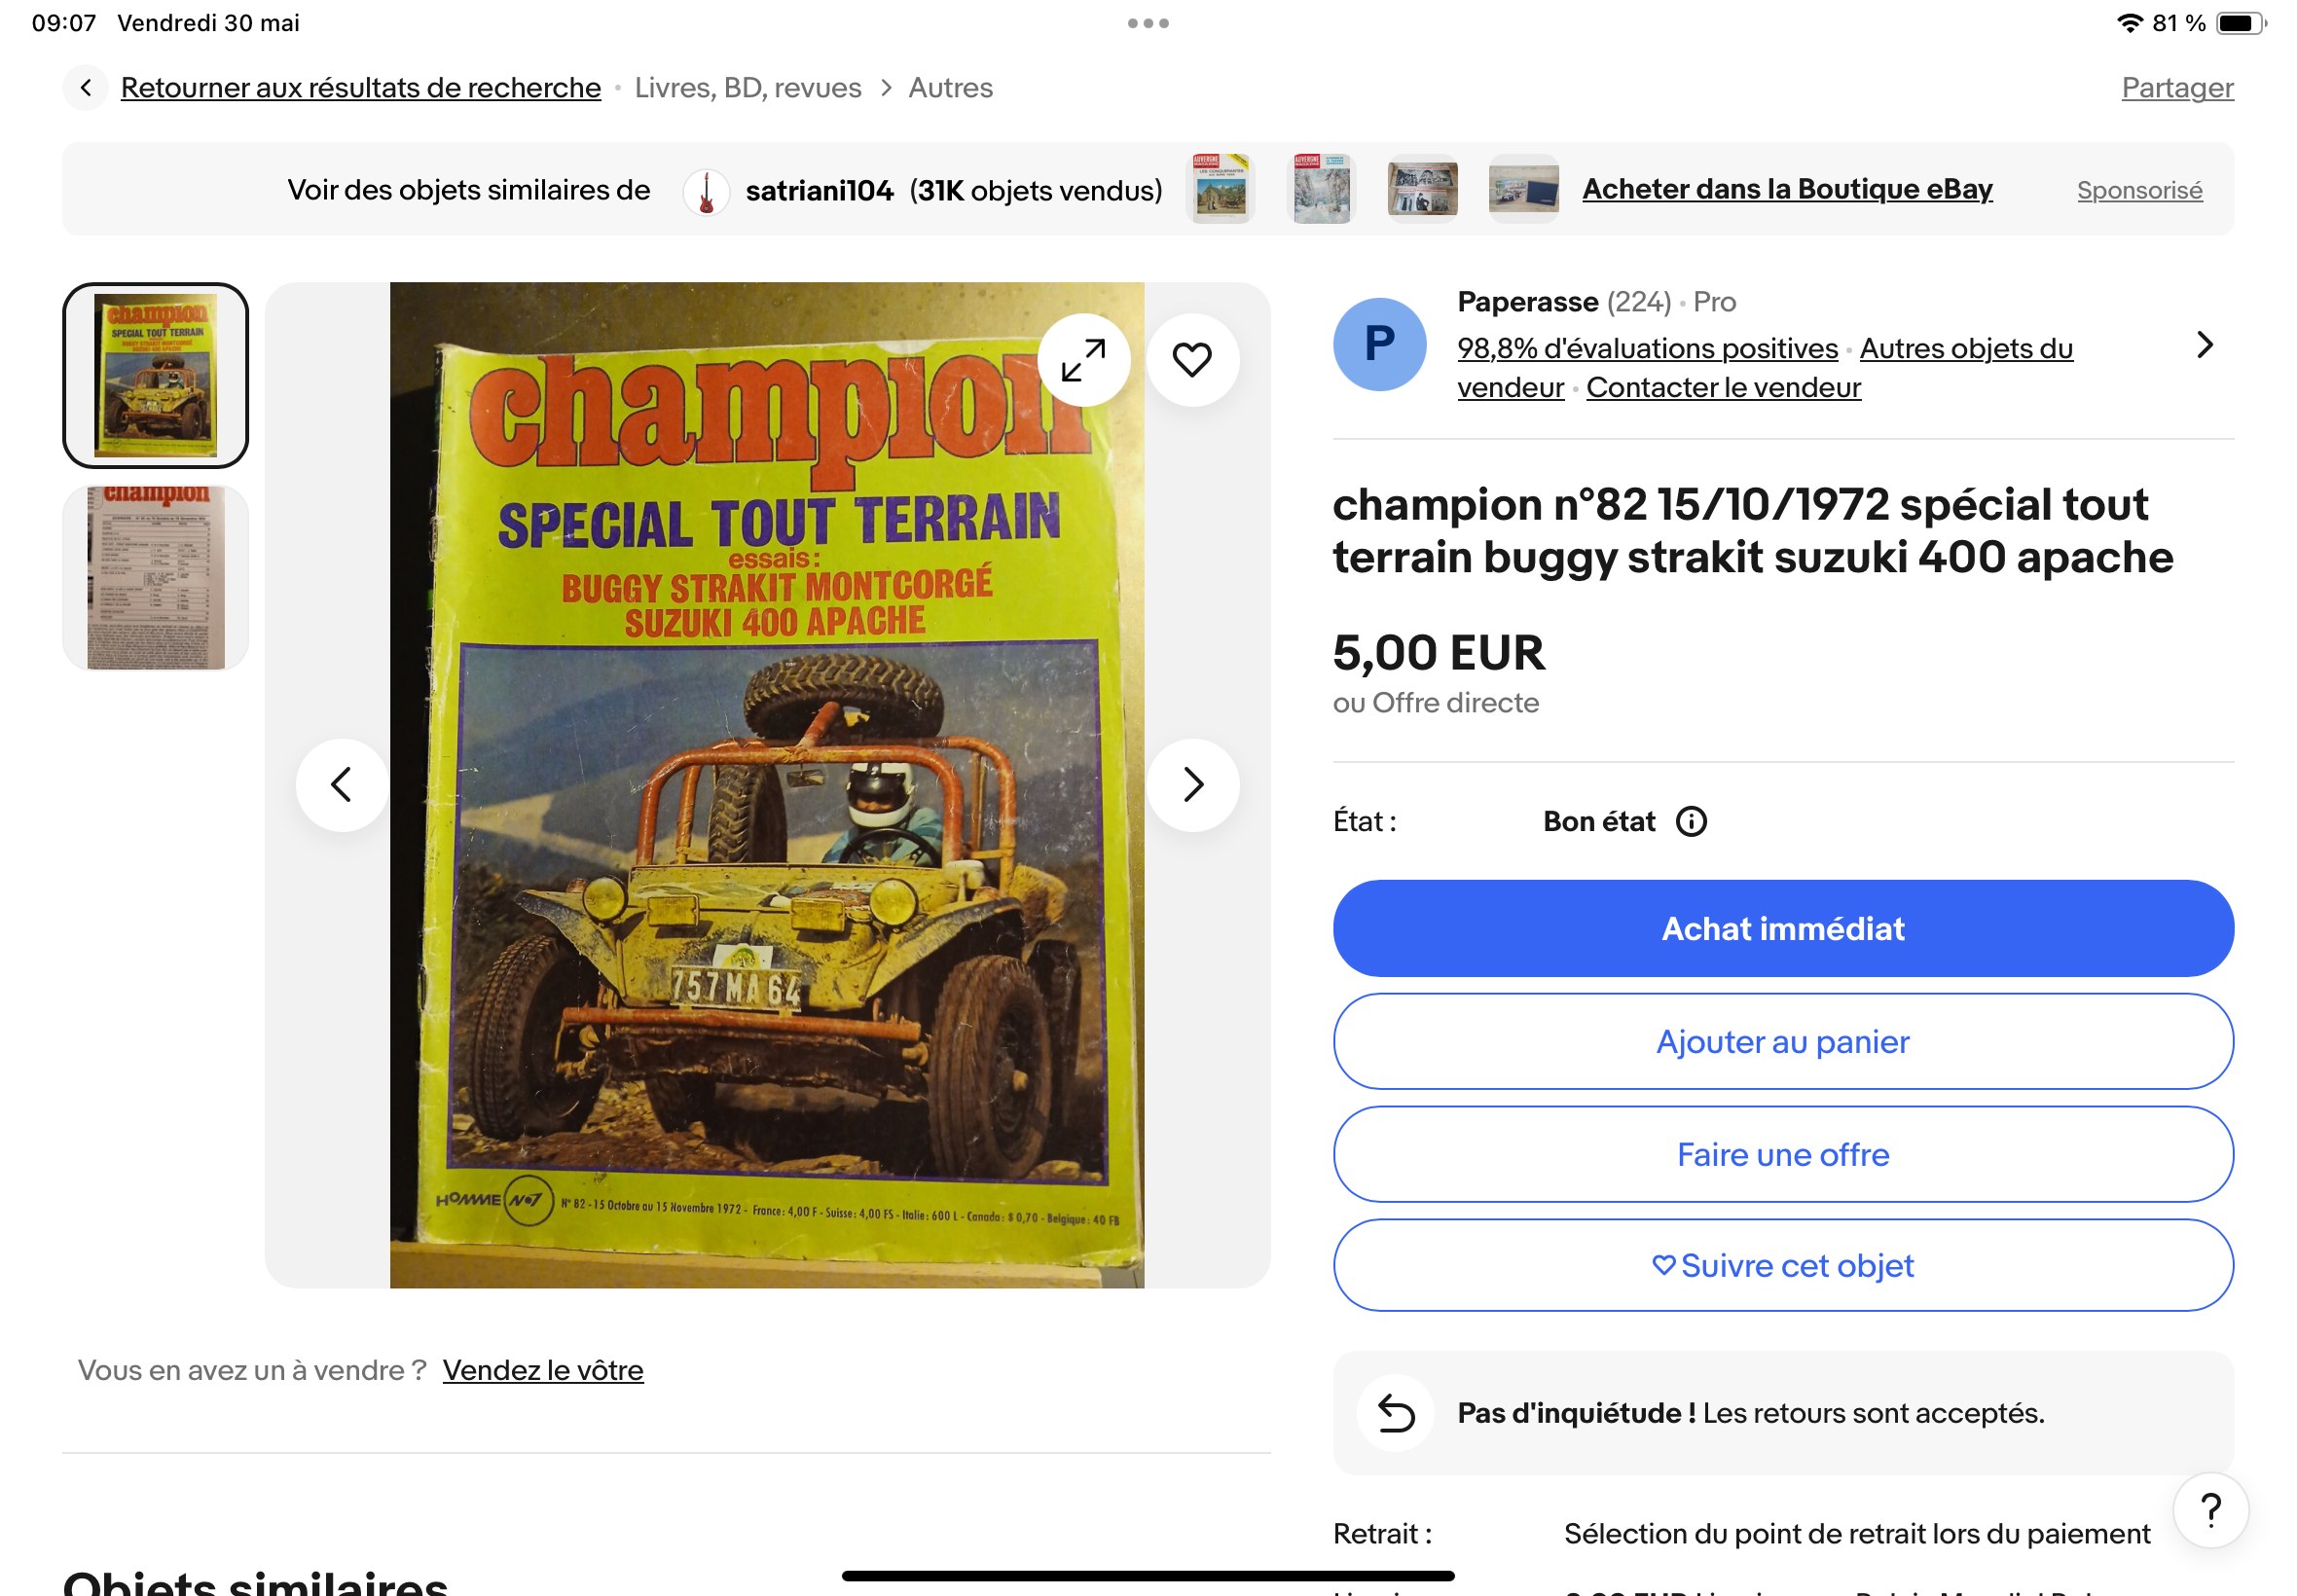2297x1596 pixels.
Task: Click Achat immédiat button
Action: (1783, 929)
